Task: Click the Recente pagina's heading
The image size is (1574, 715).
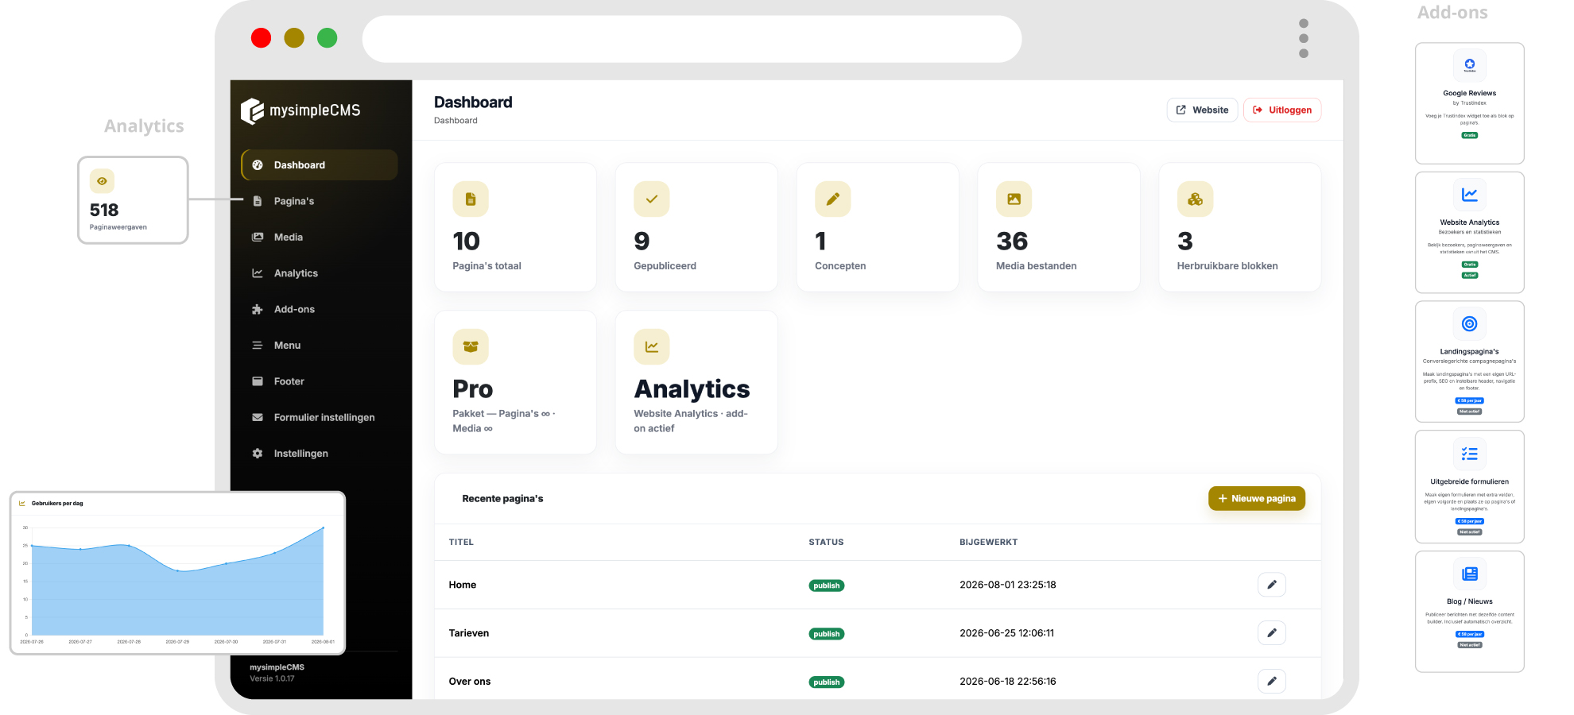Action: click(502, 499)
